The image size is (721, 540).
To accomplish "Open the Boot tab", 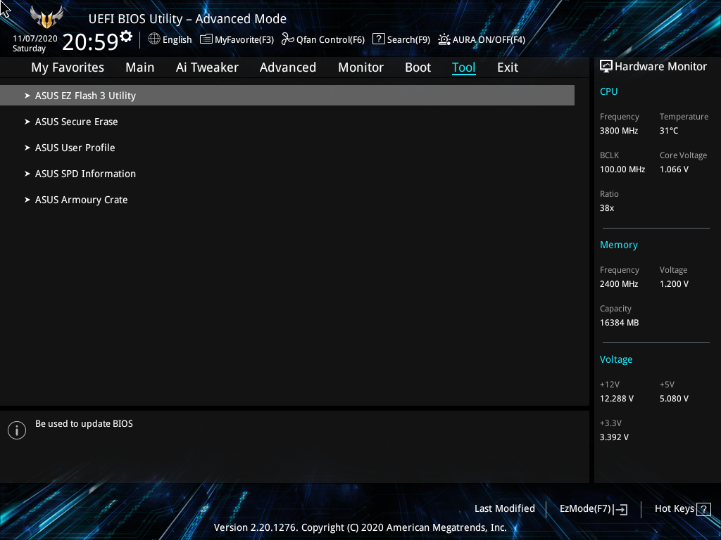I will [418, 67].
